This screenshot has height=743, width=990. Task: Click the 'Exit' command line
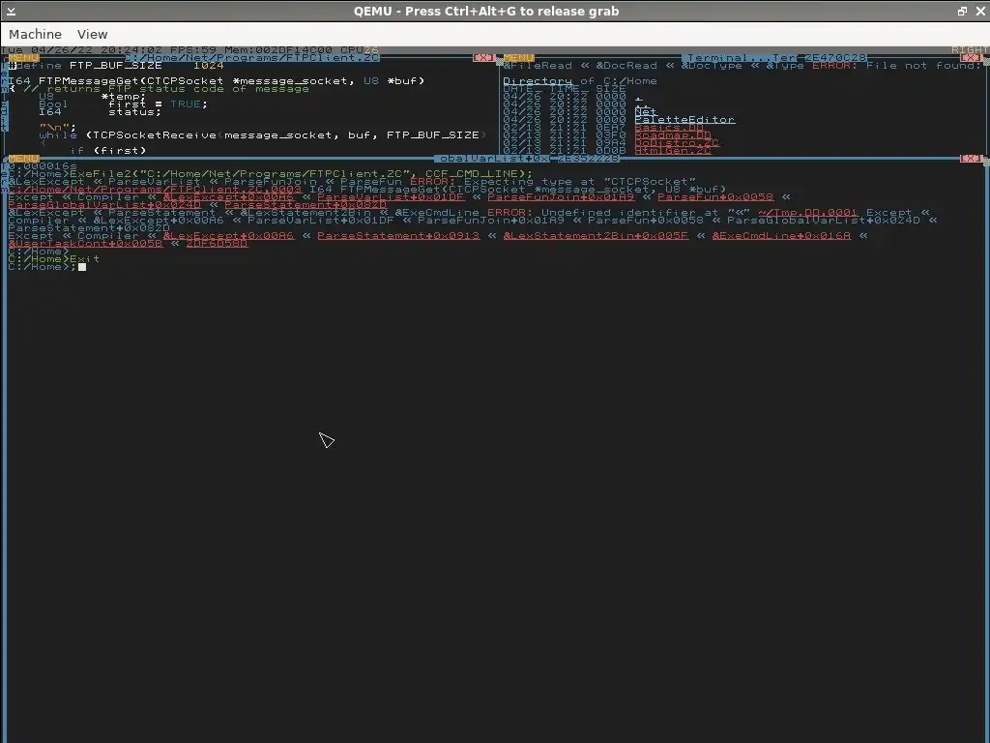54,259
